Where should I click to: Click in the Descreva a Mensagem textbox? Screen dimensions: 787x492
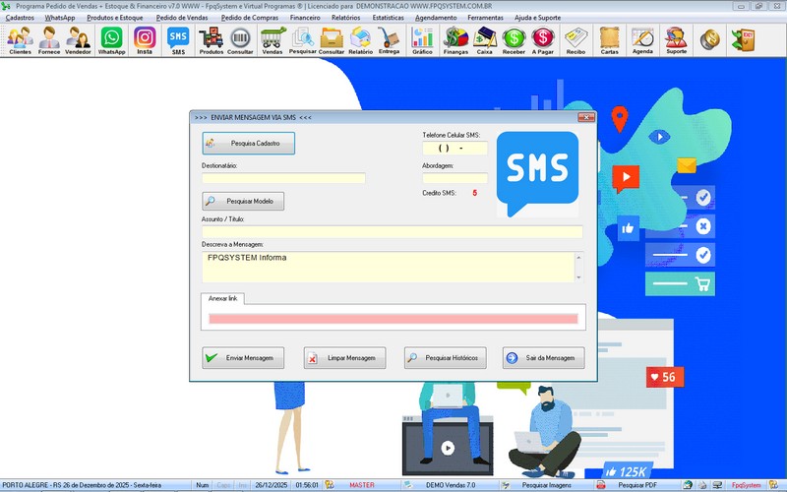click(x=388, y=267)
